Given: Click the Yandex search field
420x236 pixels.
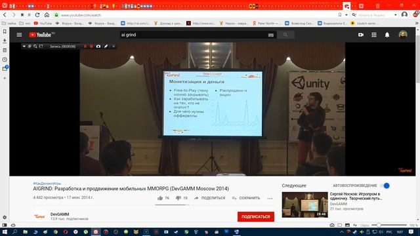Looking at the screenshot, I should 375,15.
